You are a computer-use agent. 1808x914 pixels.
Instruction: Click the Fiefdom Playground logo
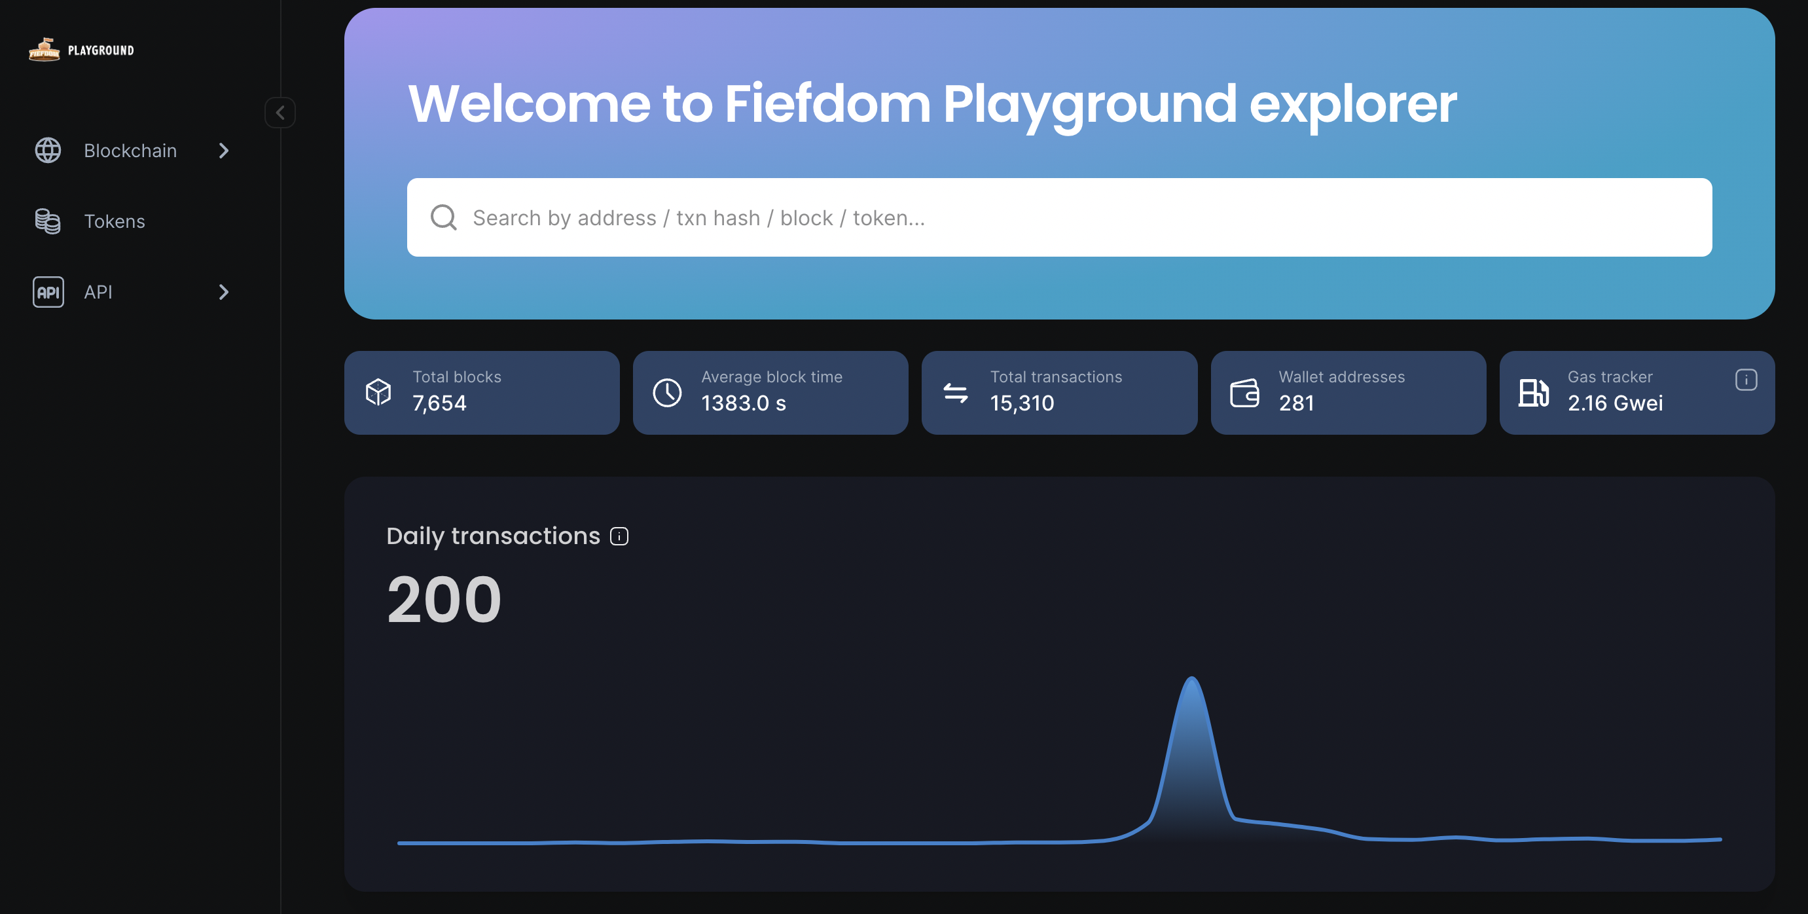point(81,50)
